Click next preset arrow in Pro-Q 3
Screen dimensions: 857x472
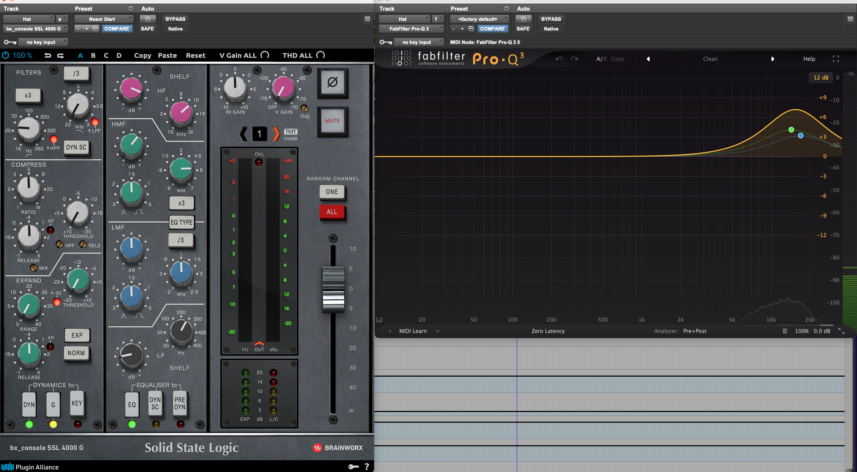pos(773,59)
